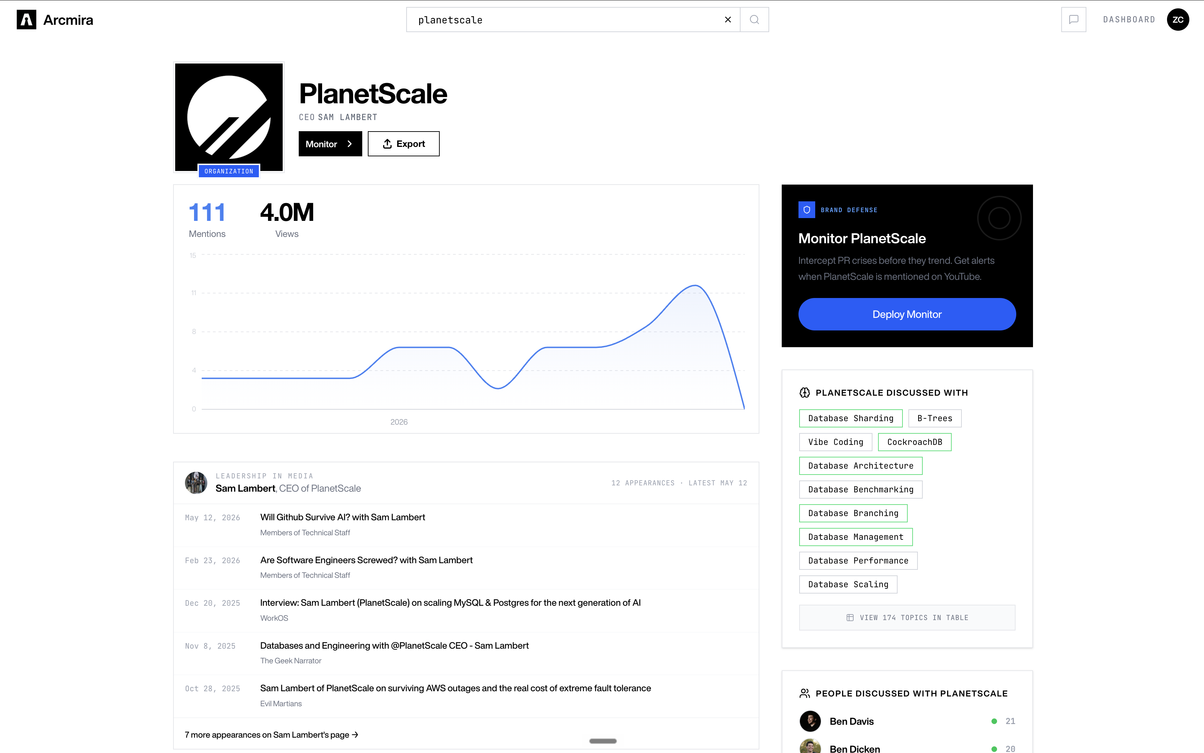
Task: Click the PlanetScale logo thumbnail
Action: point(229,117)
